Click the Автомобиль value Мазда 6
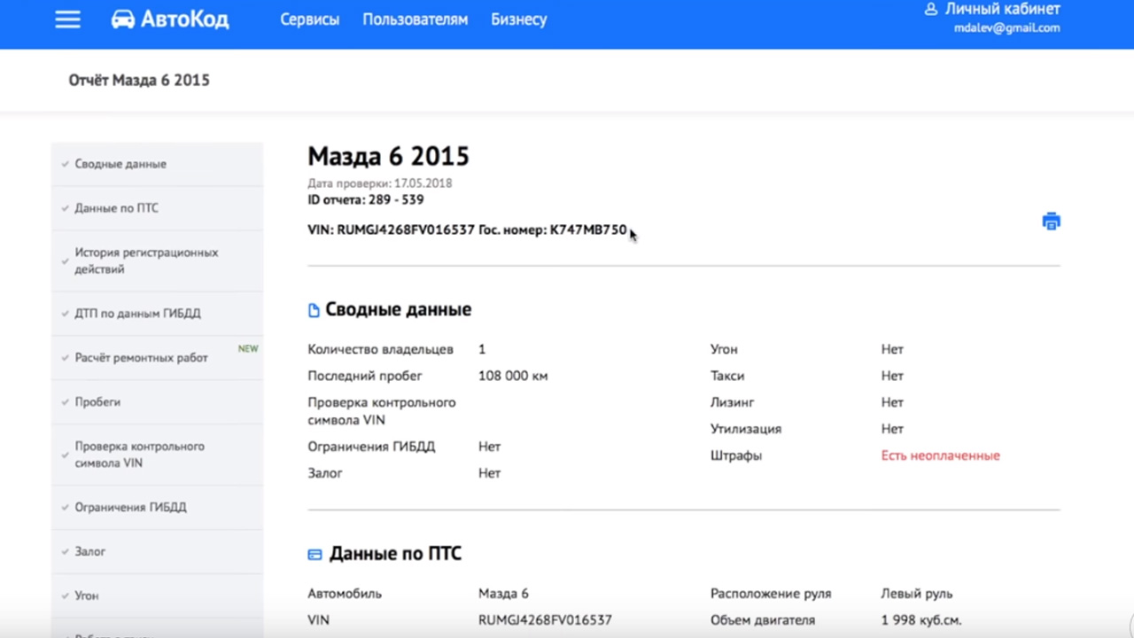This screenshot has height=638, width=1134. pyautogui.click(x=503, y=594)
